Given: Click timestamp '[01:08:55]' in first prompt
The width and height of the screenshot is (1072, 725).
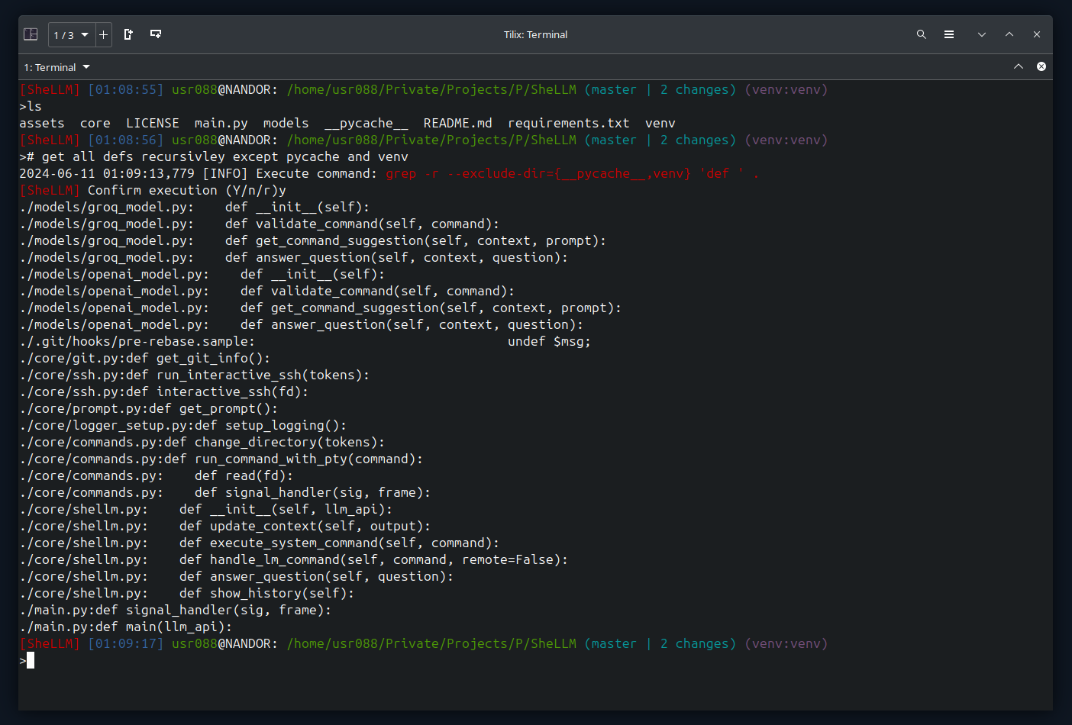Looking at the screenshot, I should point(126,89).
